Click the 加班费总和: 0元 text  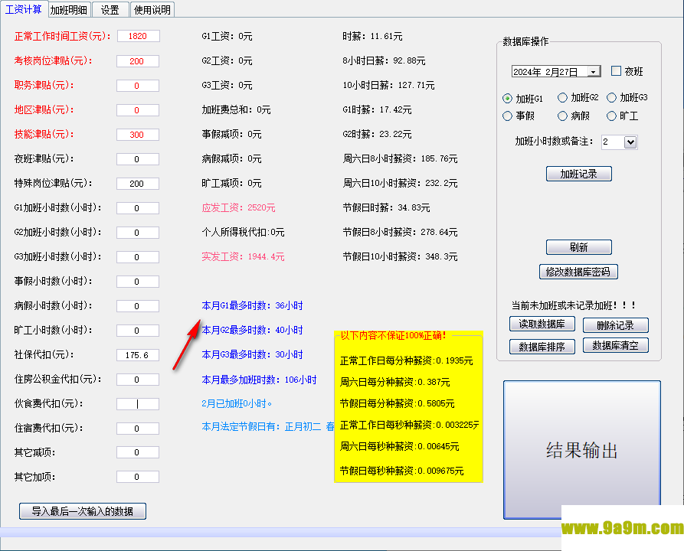pyautogui.click(x=236, y=109)
